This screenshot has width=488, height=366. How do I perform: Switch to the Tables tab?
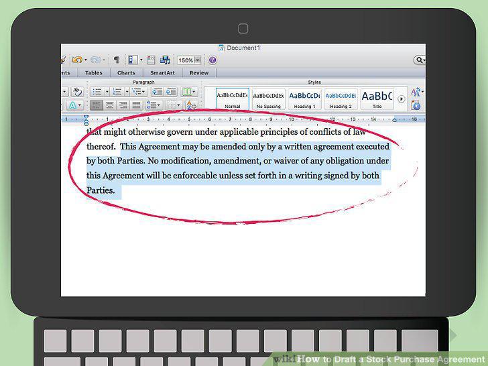pos(94,73)
